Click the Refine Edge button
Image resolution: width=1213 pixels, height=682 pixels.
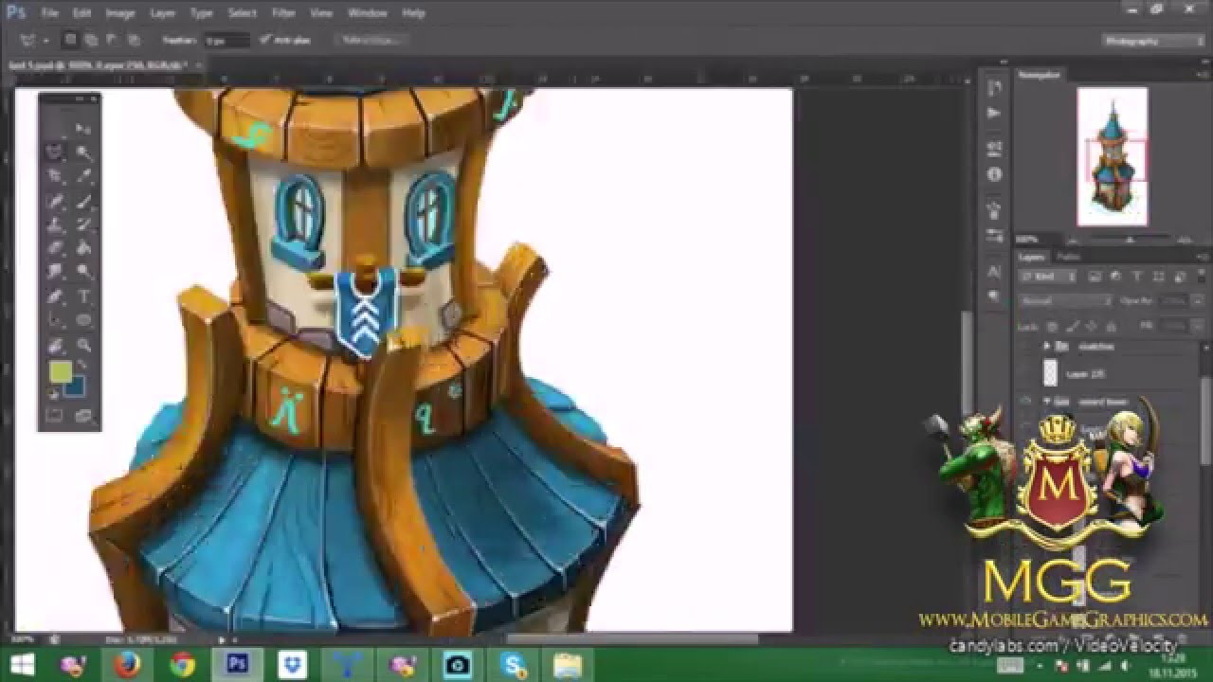click(x=371, y=41)
